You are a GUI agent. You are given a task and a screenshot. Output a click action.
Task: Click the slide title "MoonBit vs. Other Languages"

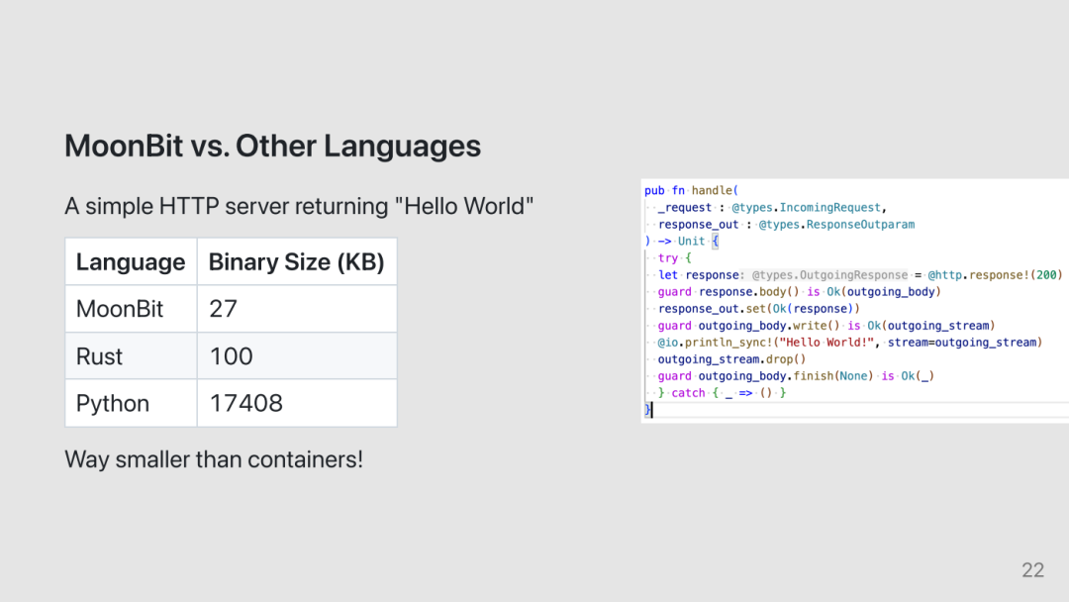pos(272,147)
